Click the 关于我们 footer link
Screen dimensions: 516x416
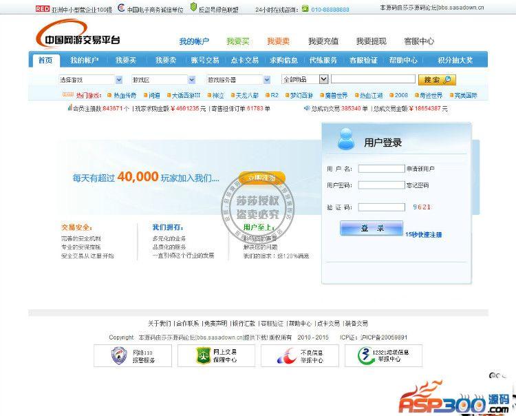pos(160,324)
